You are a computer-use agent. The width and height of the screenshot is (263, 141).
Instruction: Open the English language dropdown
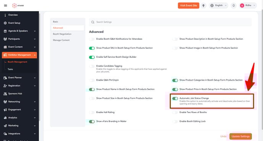(219, 5)
